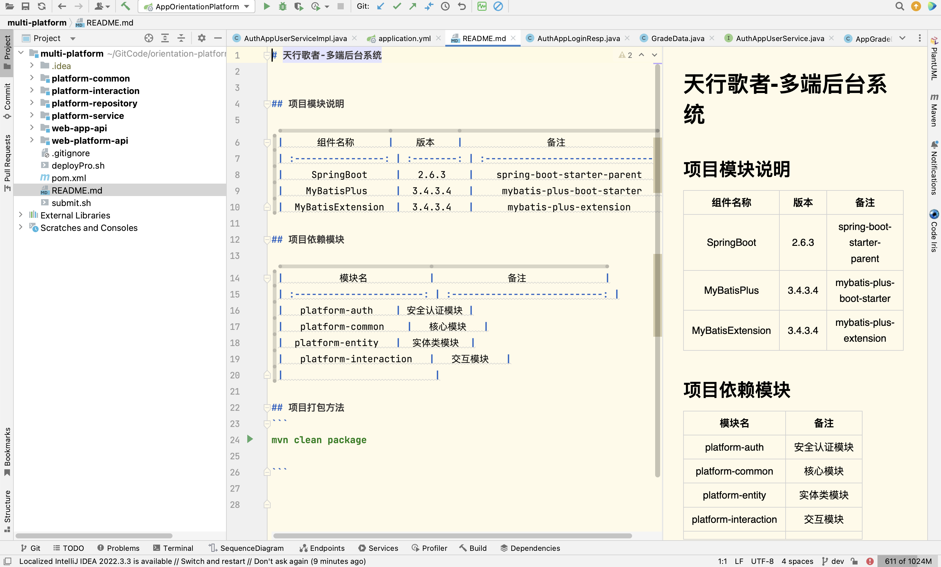Collapse the multi-platform root node
This screenshot has width=941, height=567.
coord(21,53)
